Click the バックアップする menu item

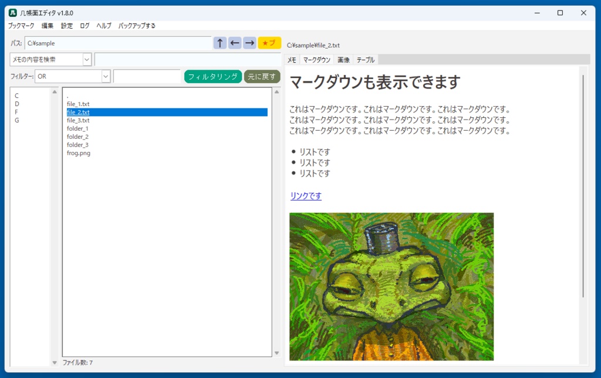click(x=136, y=26)
